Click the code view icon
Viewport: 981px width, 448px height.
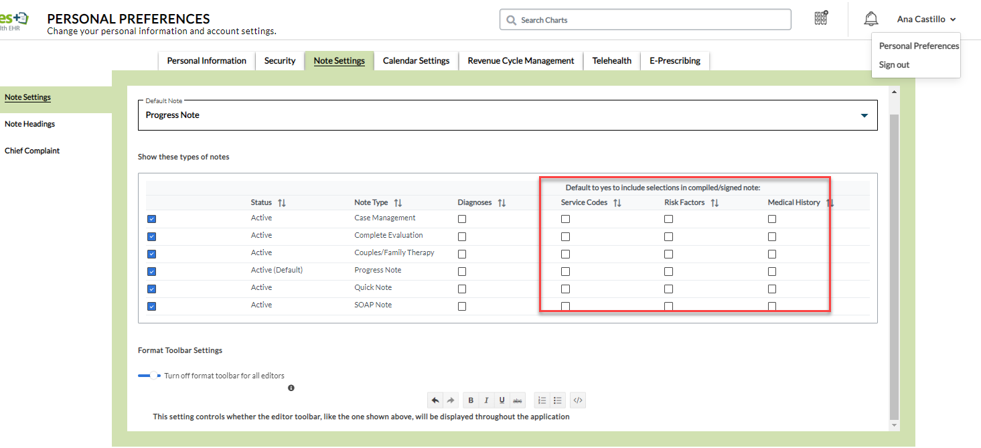pos(578,400)
